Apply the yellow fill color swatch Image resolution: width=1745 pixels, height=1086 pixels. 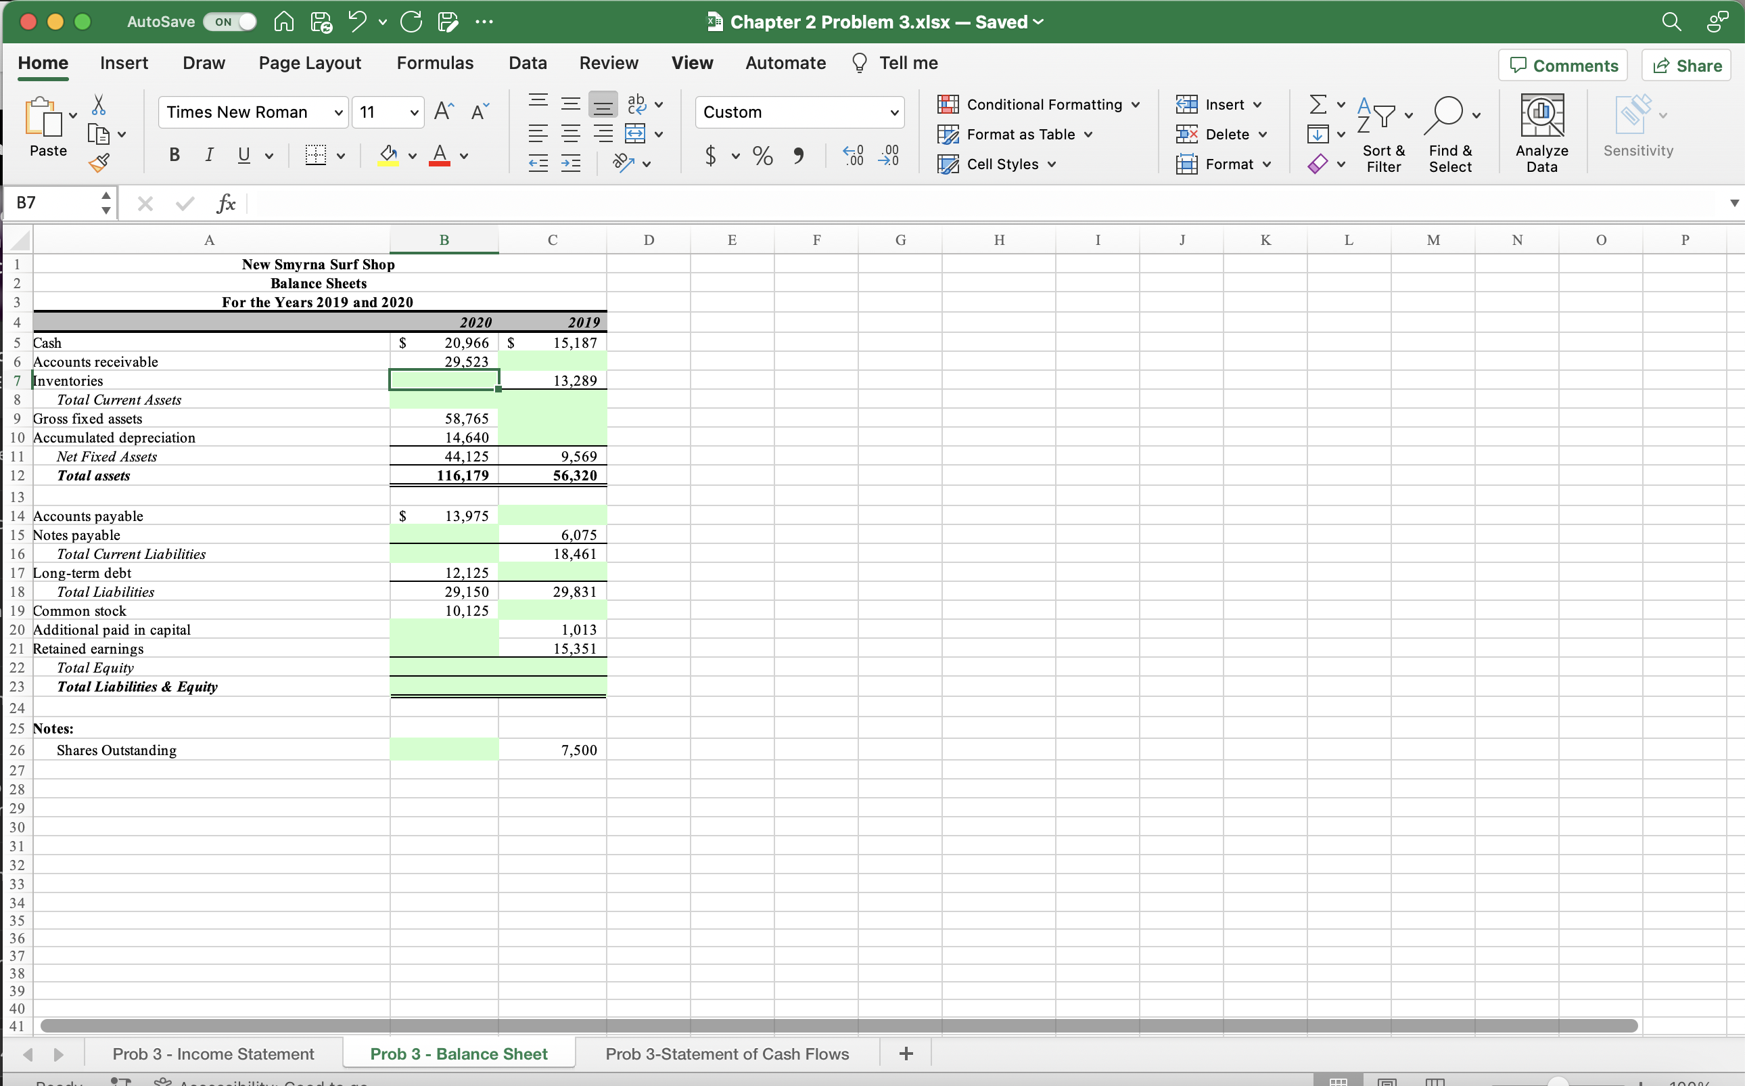click(388, 155)
